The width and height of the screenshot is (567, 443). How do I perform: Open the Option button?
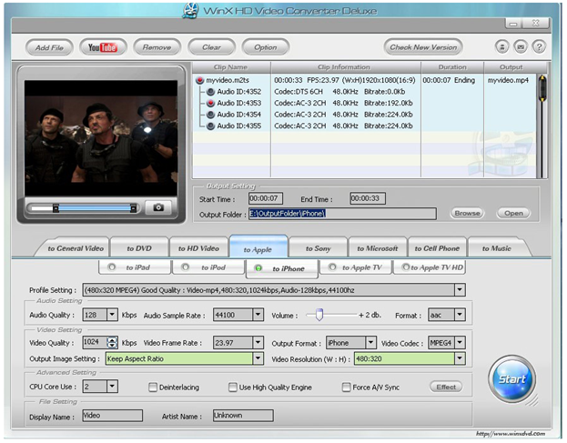266,47
